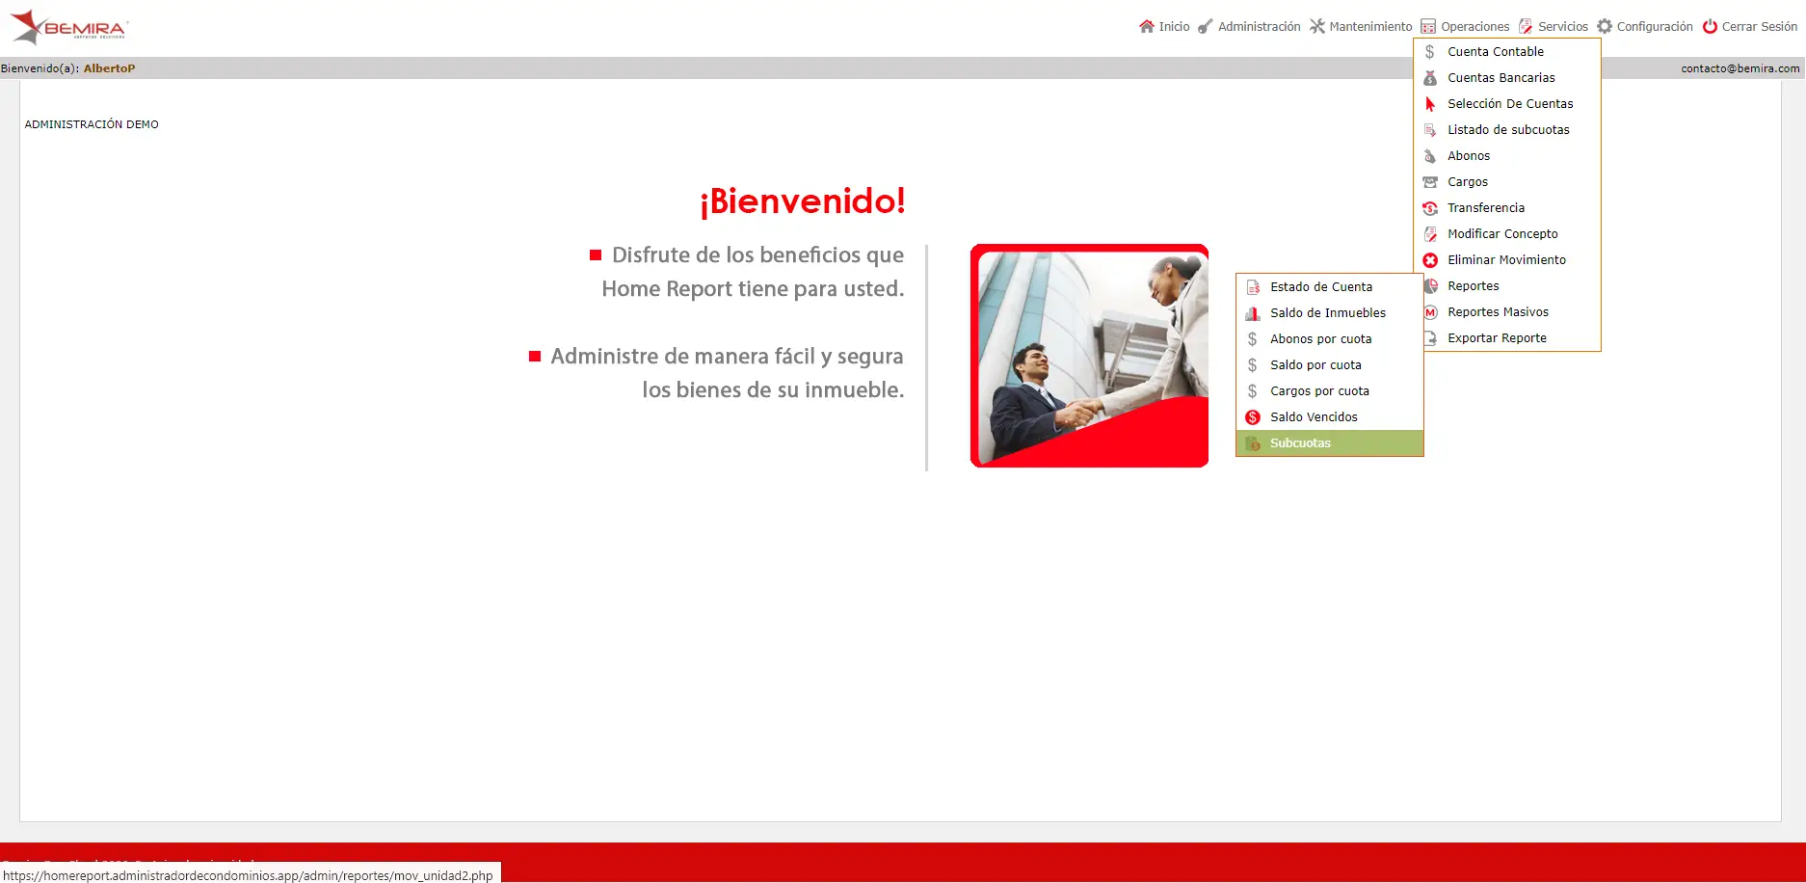Click the red Eliminar Movimiento icon

(x=1430, y=260)
